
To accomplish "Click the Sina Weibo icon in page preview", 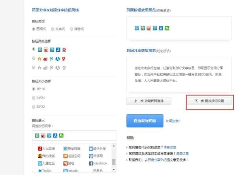I will coord(149,28).
